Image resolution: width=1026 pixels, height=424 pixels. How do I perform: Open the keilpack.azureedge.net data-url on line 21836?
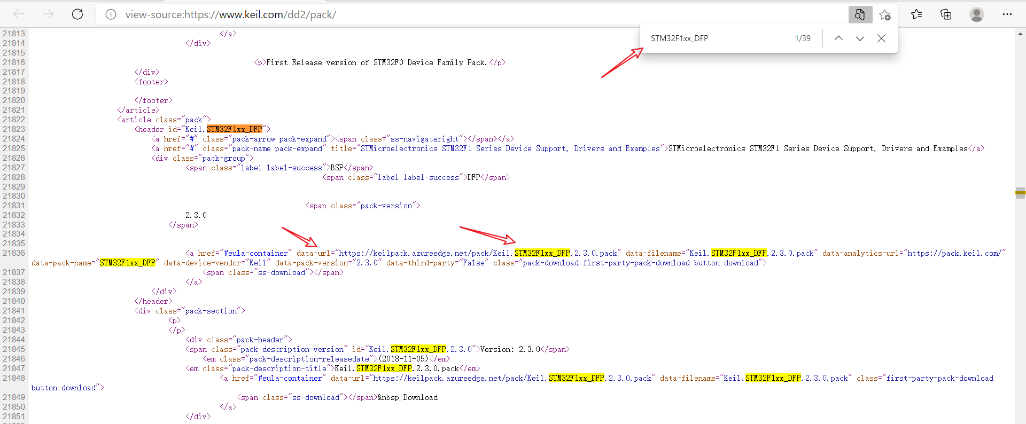pyautogui.click(x=478, y=253)
